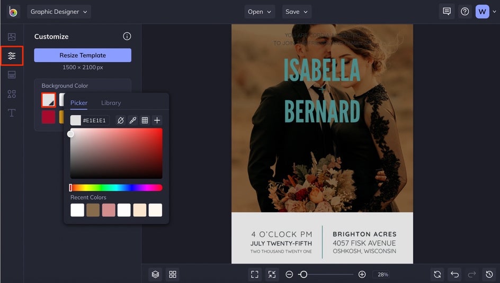The width and height of the screenshot is (500, 283).
Task: Select the BRIGHTON ACRES text
Action: [364, 234]
